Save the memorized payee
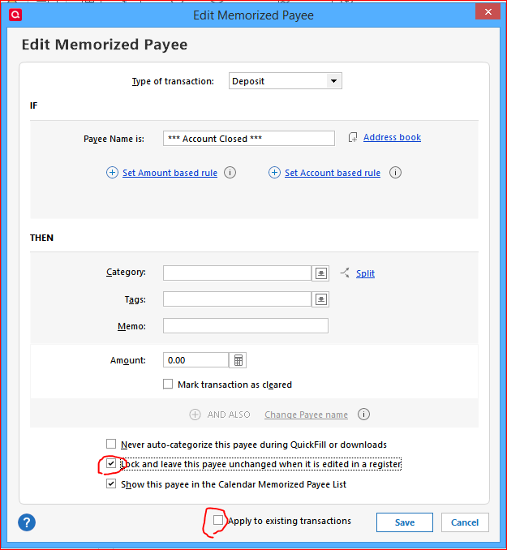 405,522
